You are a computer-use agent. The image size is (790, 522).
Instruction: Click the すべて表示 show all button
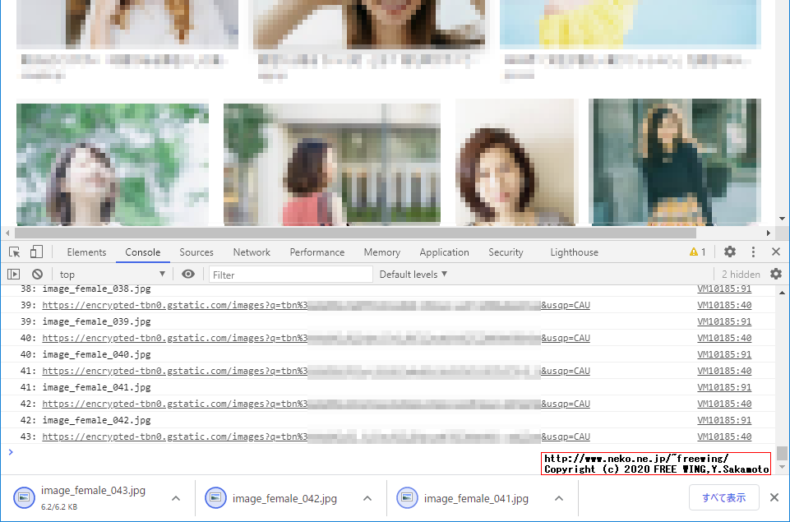723,498
